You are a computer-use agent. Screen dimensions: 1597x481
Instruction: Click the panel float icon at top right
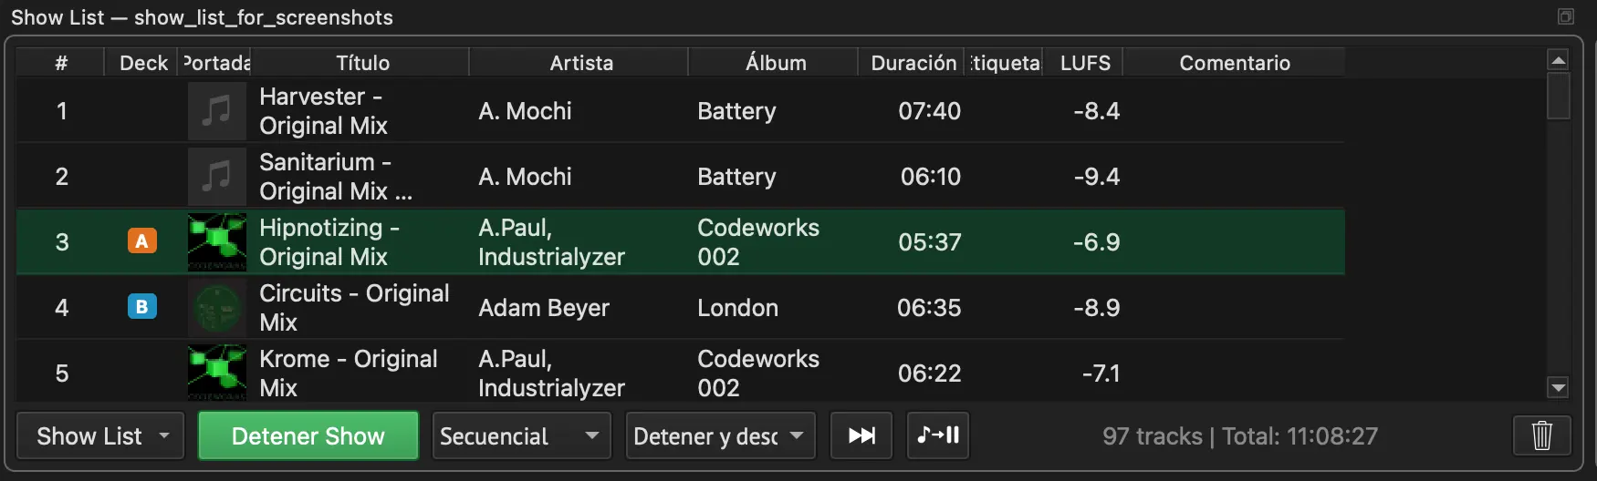pyautogui.click(x=1566, y=16)
